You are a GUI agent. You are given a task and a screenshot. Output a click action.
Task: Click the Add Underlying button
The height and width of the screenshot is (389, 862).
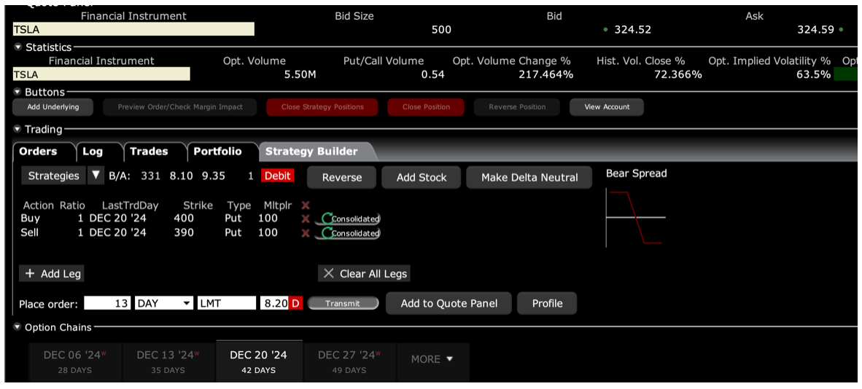pyautogui.click(x=53, y=107)
